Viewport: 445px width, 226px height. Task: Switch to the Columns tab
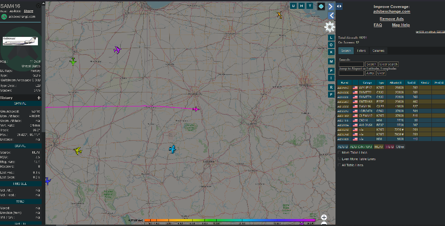point(378,51)
